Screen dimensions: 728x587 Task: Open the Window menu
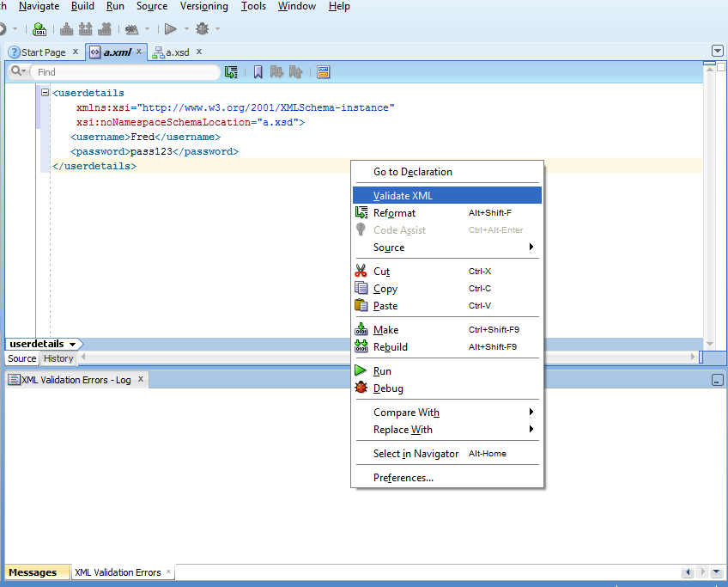pyautogui.click(x=297, y=7)
